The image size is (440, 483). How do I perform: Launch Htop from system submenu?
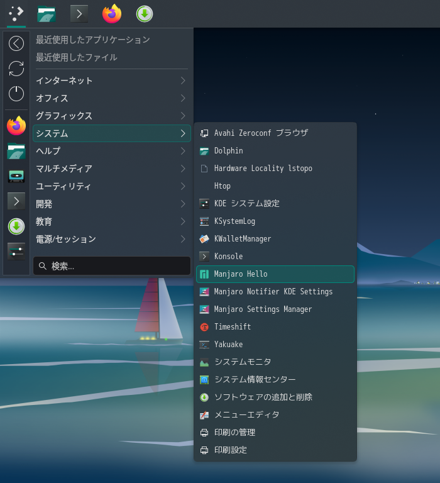pyautogui.click(x=275, y=186)
